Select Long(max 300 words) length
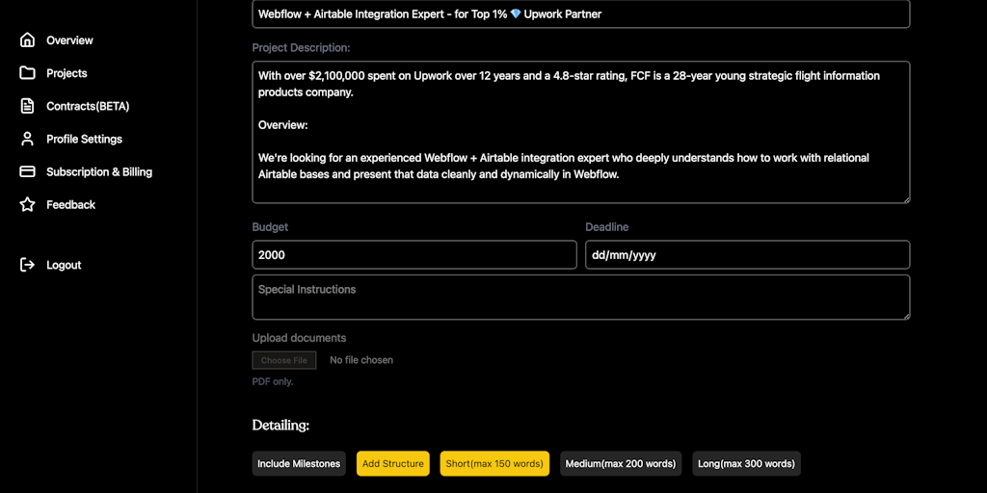 pyautogui.click(x=746, y=463)
